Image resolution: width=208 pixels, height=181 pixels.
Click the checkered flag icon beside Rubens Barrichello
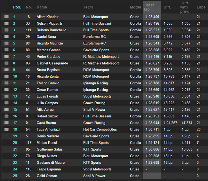pyautogui.click(x=6, y=30)
